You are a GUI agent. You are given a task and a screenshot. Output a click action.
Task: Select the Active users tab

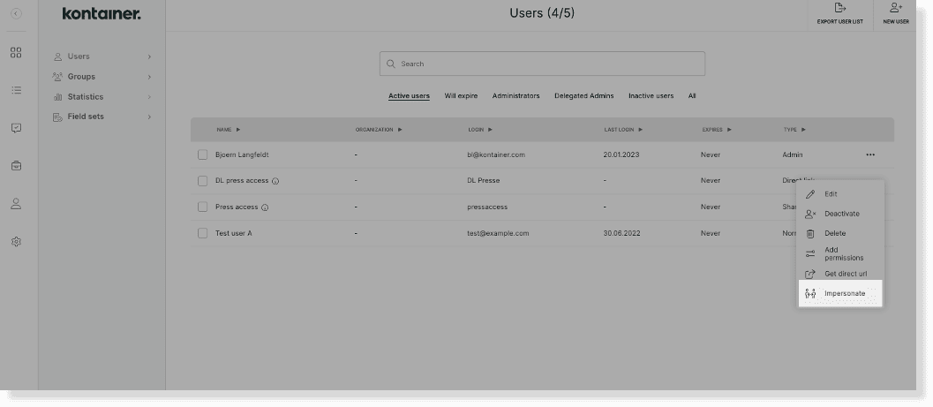[x=409, y=96]
